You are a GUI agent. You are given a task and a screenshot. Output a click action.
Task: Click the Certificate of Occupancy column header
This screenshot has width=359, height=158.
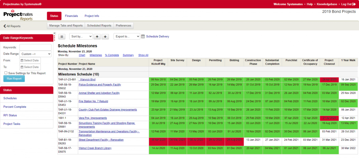(x=310, y=62)
